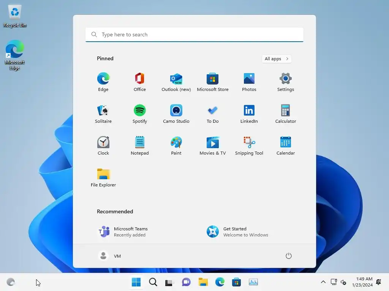Open Spotify app
Screen dimensions: 389x291
140,114
